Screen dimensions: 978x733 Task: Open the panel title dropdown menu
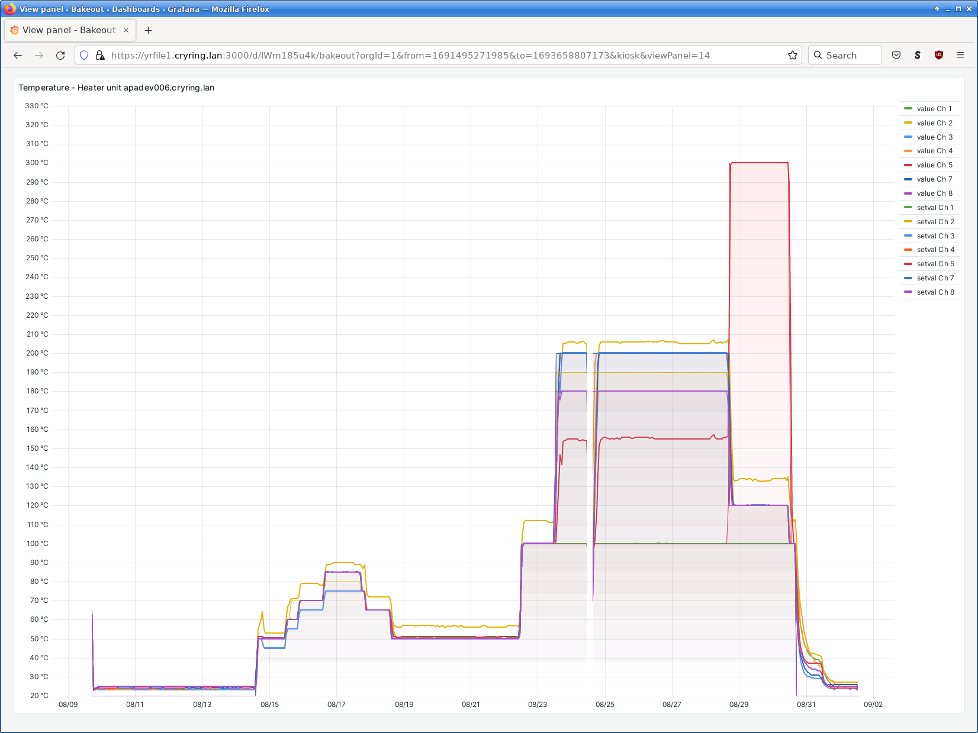coord(117,88)
